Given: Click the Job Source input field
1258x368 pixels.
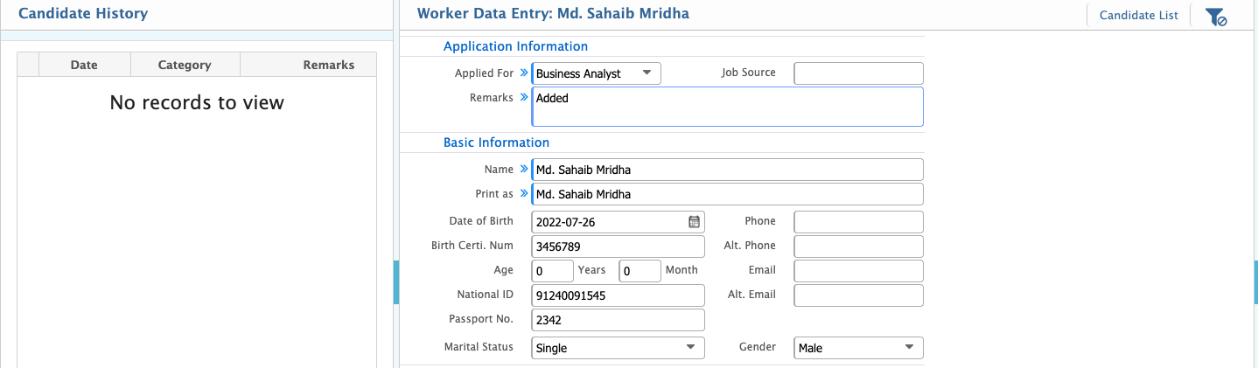Looking at the screenshot, I should tap(858, 73).
